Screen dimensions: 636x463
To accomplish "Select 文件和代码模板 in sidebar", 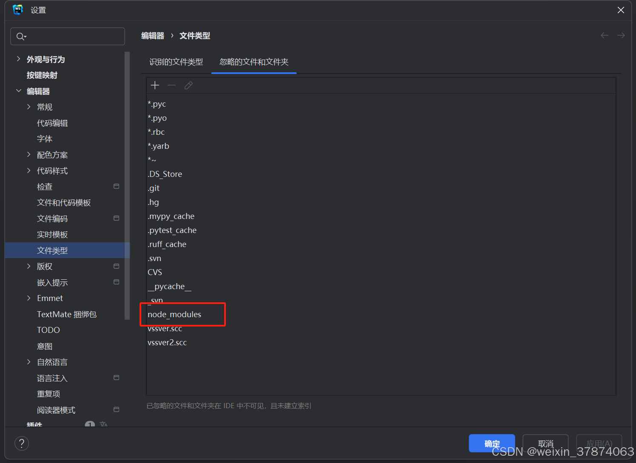I will click(x=64, y=202).
